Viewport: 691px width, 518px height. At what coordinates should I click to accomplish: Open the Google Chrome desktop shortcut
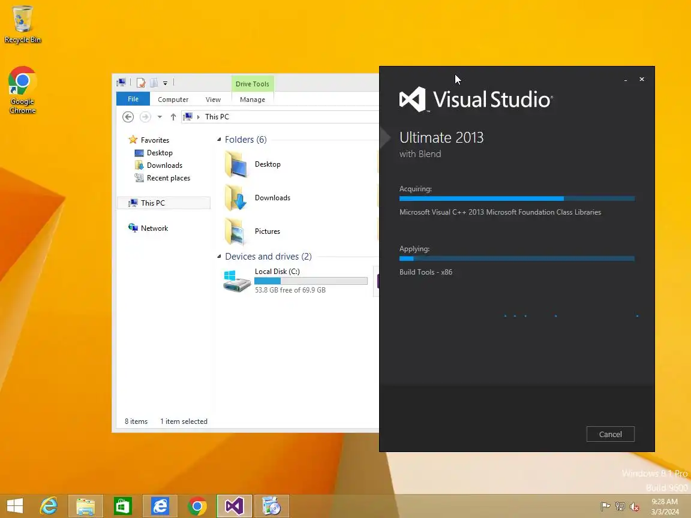click(x=22, y=90)
